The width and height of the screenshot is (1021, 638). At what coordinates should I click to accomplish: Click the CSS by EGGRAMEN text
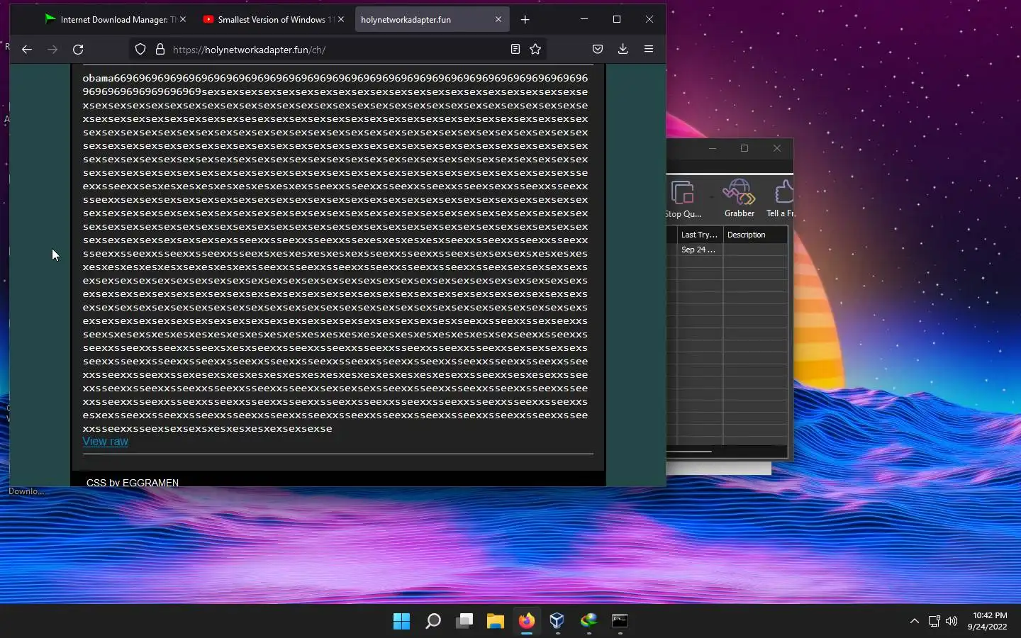(x=133, y=482)
